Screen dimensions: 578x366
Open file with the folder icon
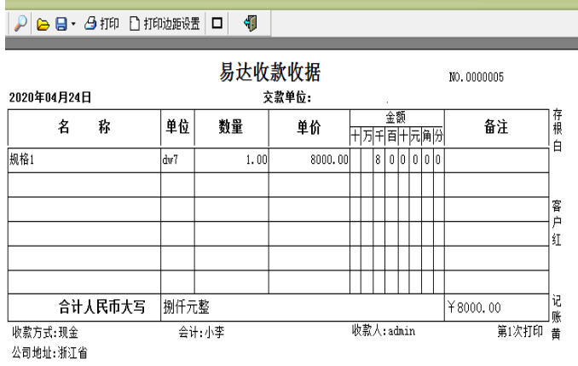coord(43,25)
